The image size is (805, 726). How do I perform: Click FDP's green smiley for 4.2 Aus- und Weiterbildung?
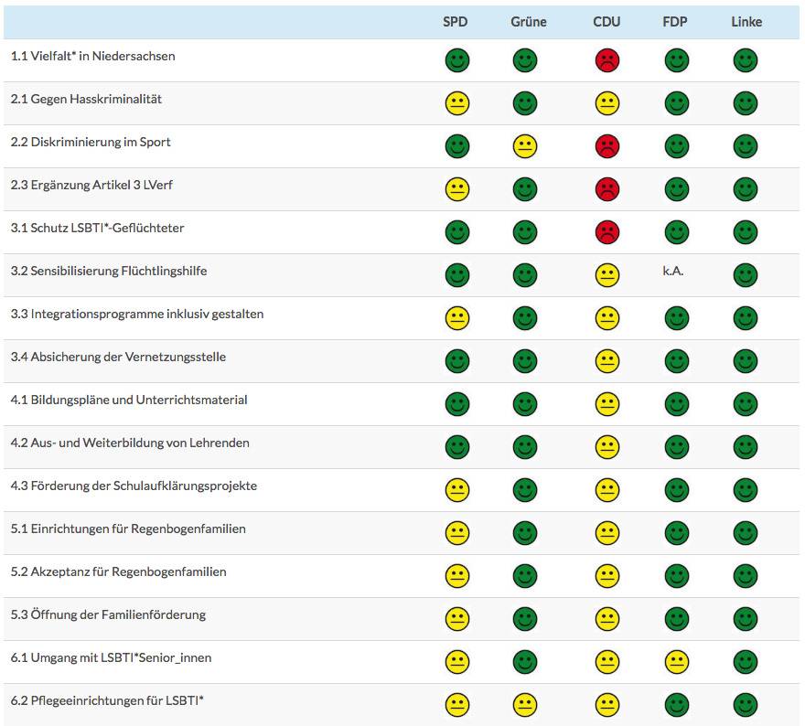[677, 447]
